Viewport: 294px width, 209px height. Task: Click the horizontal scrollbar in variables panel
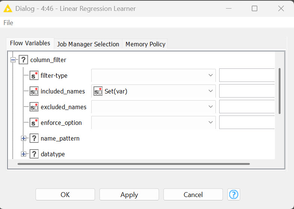coord(134,164)
